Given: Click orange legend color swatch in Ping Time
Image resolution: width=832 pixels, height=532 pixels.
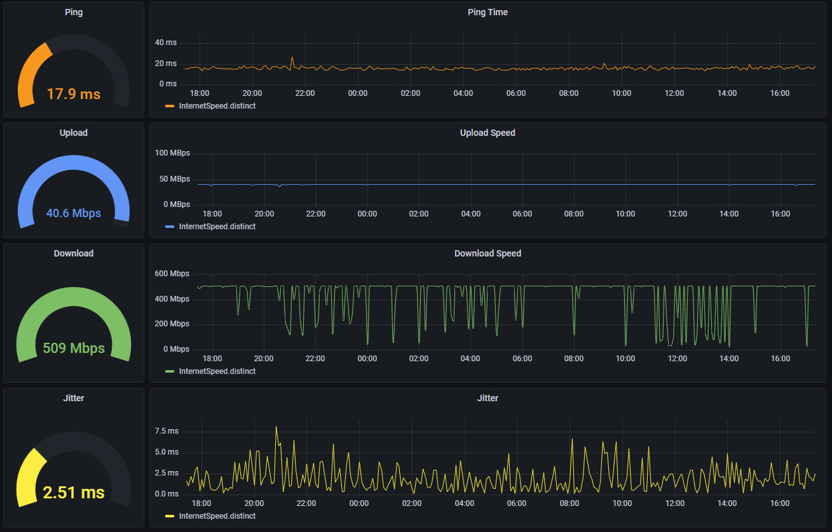Looking at the screenshot, I should tap(170, 106).
